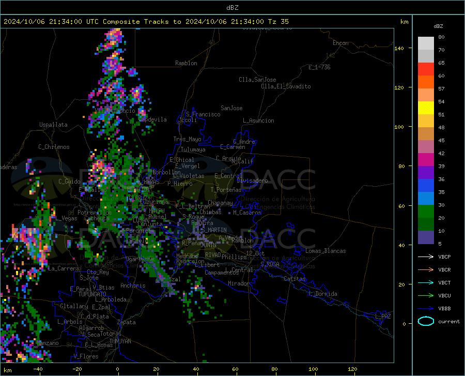Click the 'Mirador' map label

click(239, 283)
